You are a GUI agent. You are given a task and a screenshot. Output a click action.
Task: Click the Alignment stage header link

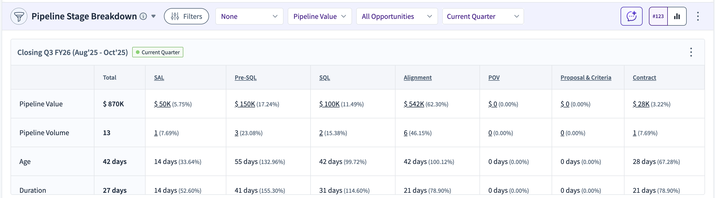(418, 78)
